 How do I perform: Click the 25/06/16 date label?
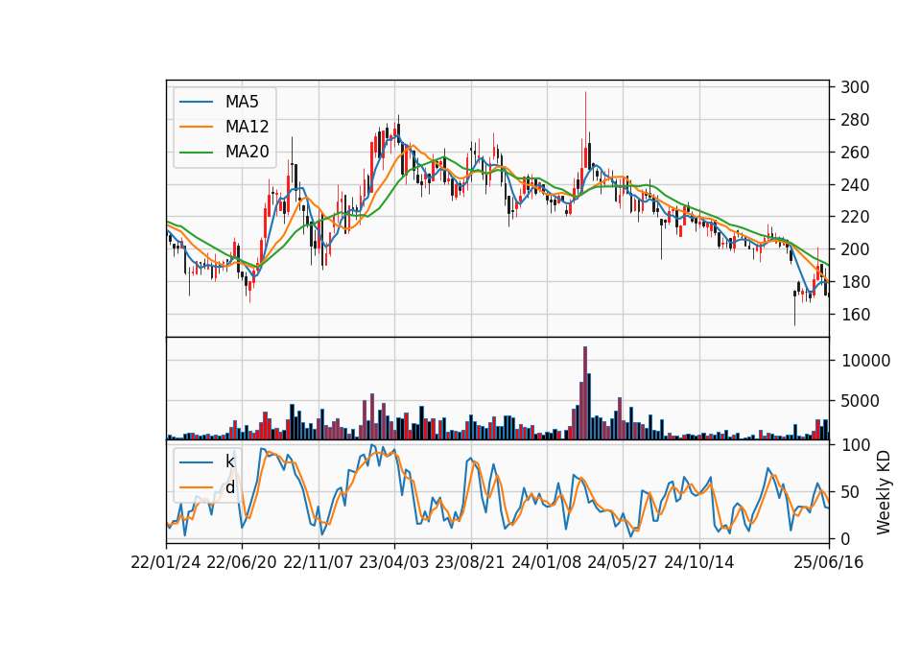coord(829,562)
